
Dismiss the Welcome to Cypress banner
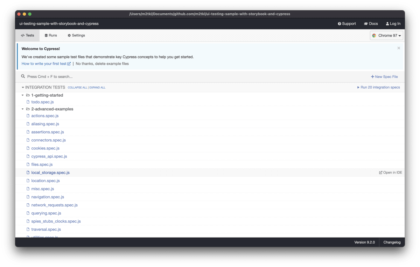click(x=399, y=48)
